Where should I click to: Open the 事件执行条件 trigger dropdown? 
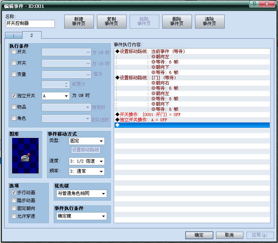tap(81, 216)
